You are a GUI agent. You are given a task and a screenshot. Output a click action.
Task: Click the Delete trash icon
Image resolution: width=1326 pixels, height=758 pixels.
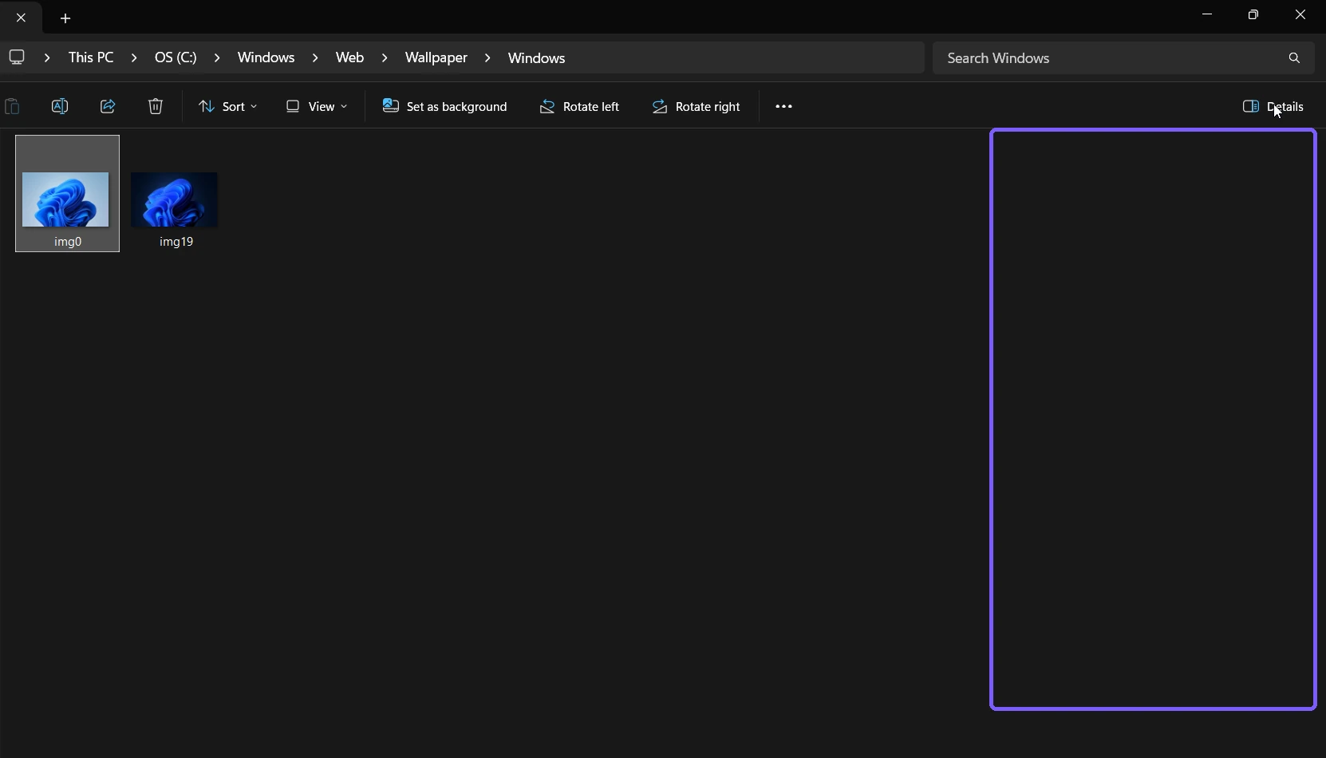pyautogui.click(x=156, y=106)
